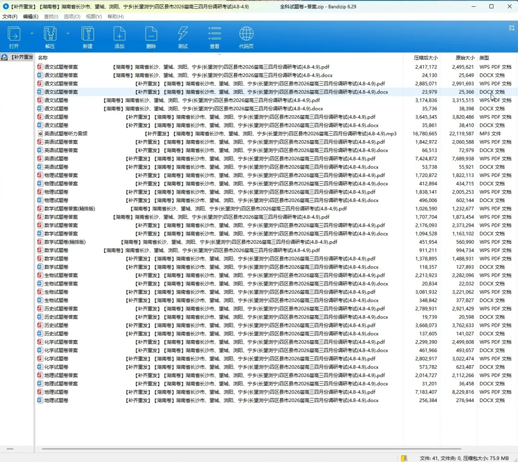Screen dimensions: 518x462
Task: Click the Bandizip app icon in title bar
Action: pyautogui.click(x=6, y=6)
